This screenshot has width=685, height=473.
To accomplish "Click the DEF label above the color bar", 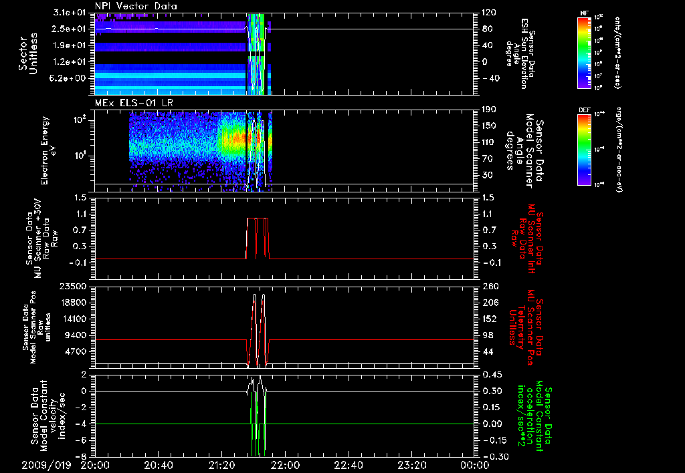I will pyautogui.click(x=584, y=110).
